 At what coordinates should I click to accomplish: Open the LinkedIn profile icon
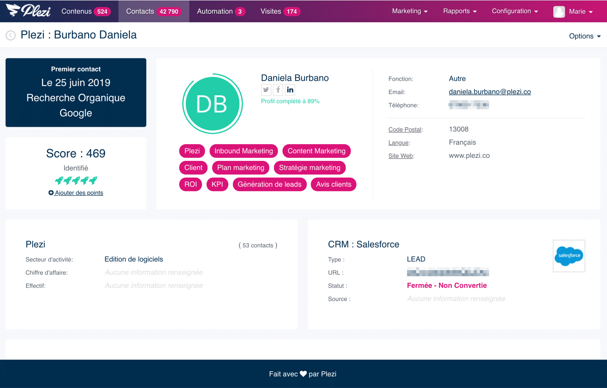click(290, 89)
